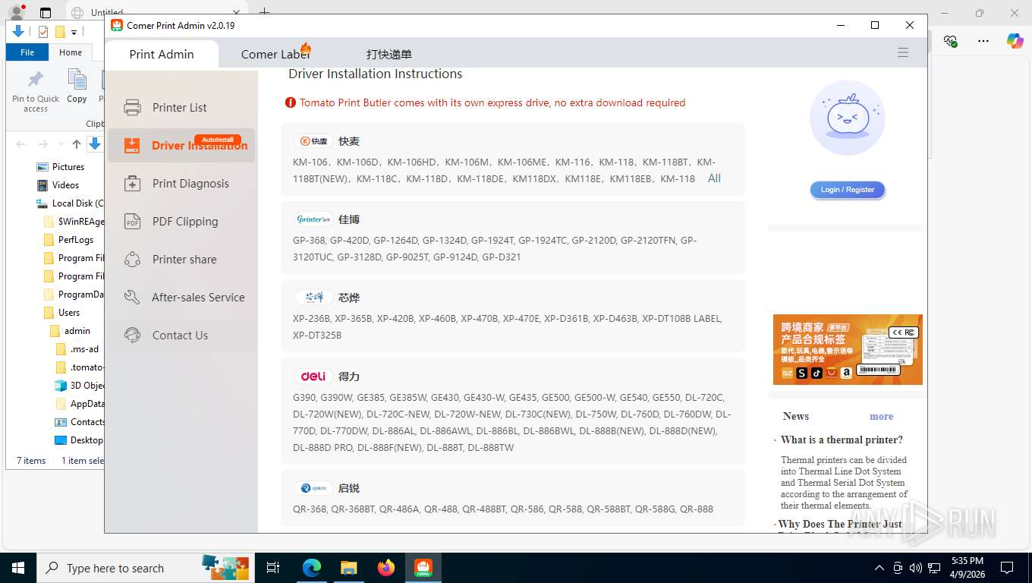Screen dimensions: 1032x583
Task: Select 3D Objects in File Explorer tree
Action: click(x=80, y=386)
